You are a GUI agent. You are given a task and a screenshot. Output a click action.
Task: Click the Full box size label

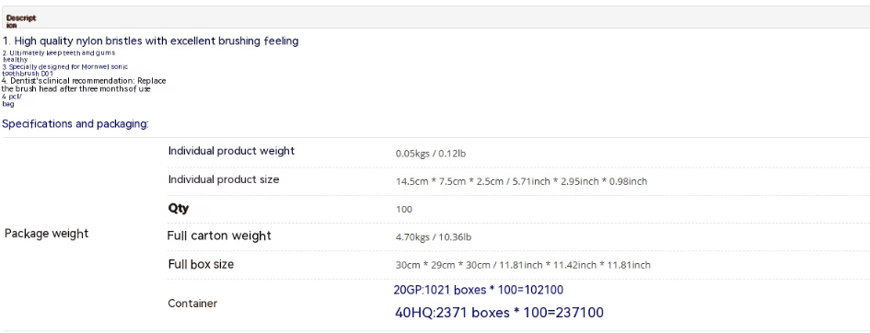point(201,264)
